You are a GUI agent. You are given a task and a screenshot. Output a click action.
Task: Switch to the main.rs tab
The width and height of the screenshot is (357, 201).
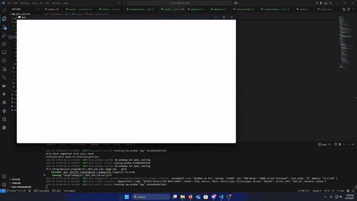(52, 9)
